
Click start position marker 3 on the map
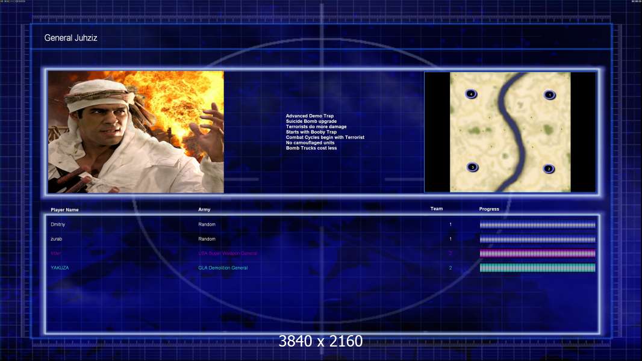tap(473, 167)
